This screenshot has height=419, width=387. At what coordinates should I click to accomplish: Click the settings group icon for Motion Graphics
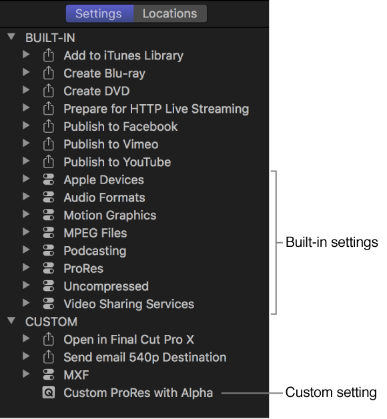[x=49, y=215]
